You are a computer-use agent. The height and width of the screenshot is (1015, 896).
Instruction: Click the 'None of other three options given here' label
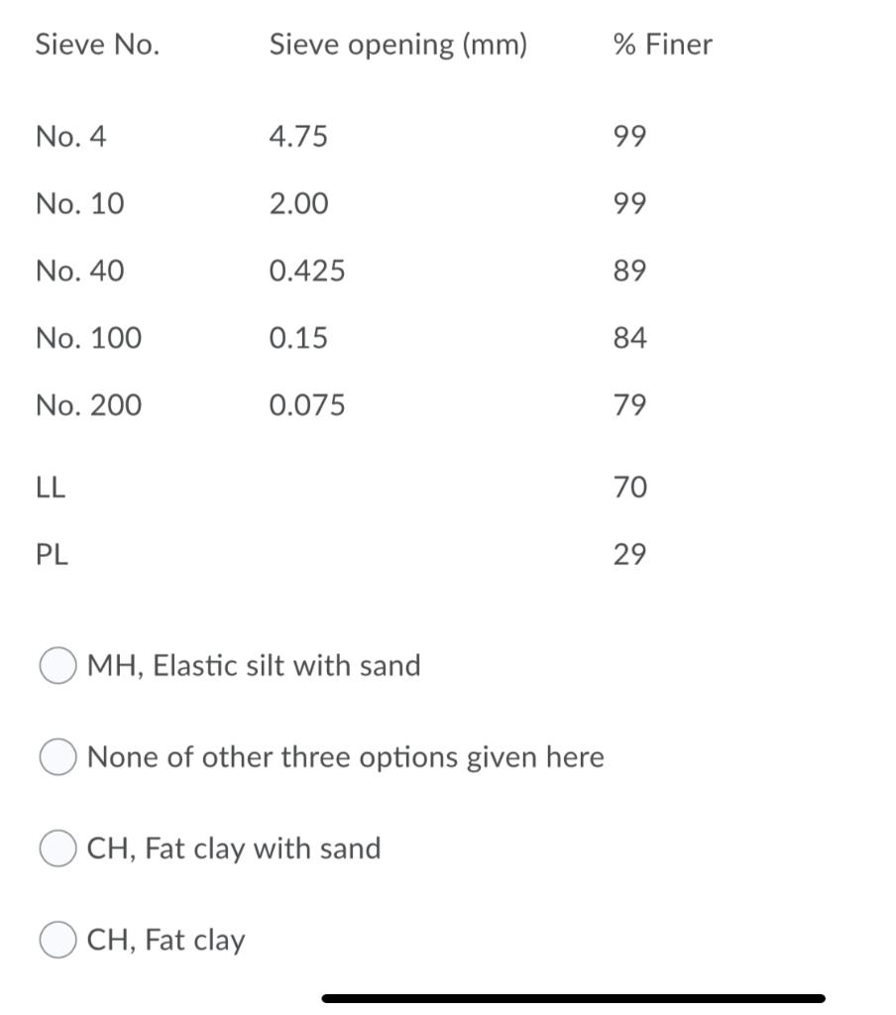pos(346,756)
